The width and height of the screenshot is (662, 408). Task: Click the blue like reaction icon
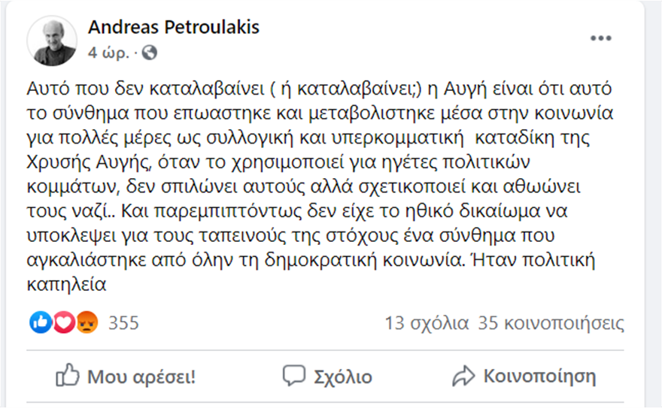41,322
